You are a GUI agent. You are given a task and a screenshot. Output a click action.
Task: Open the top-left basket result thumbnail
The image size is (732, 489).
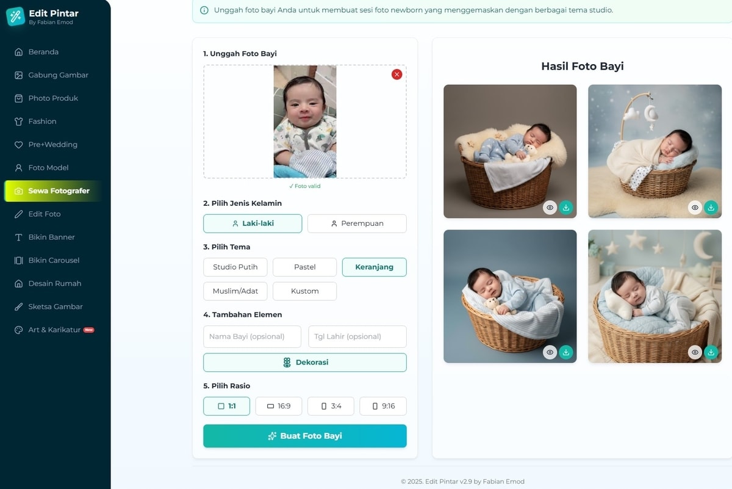510,151
